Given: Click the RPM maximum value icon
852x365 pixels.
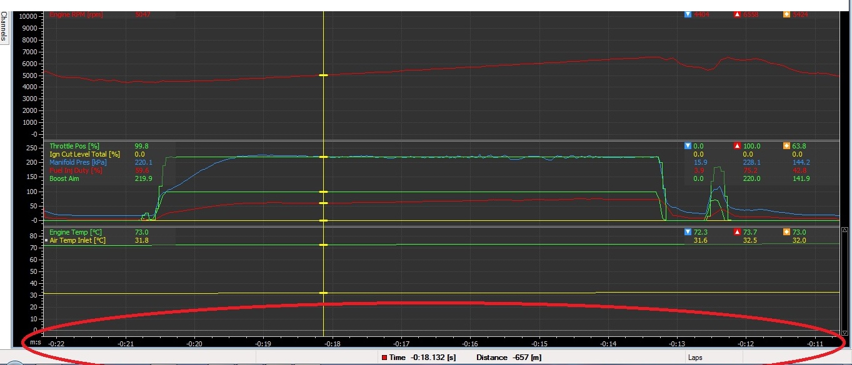Looking at the screenshot, I should click(x=738, y=14).
